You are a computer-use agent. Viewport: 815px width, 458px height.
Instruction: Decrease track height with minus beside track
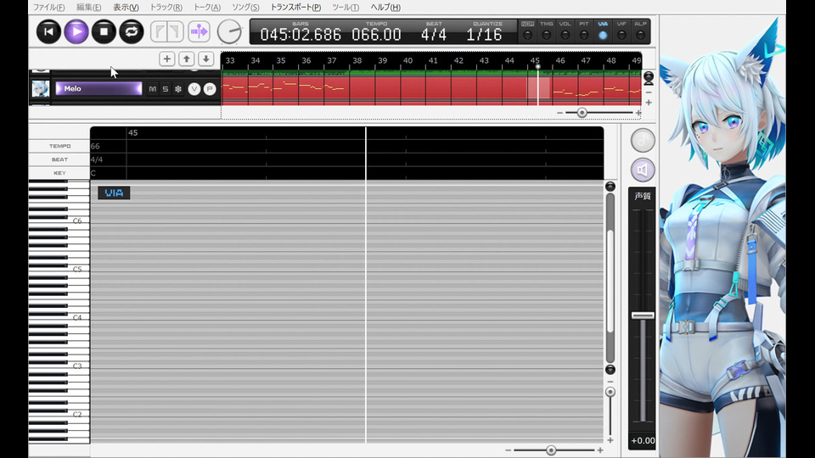[x=649, y=92]
